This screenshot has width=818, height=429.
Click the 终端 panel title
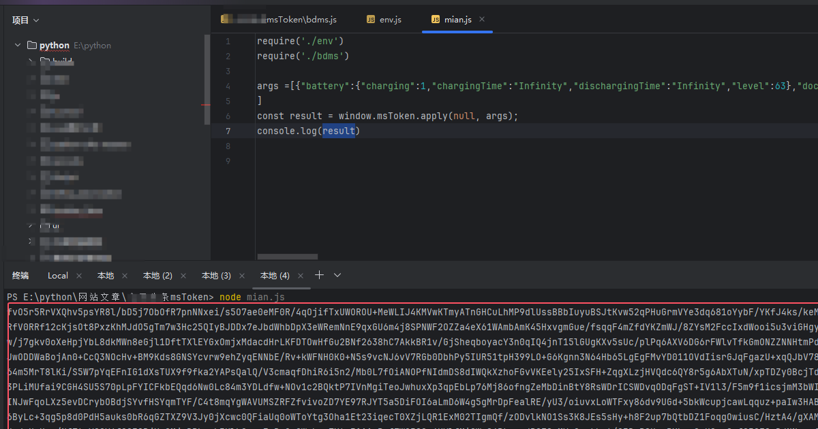click(x=20, y=276)
